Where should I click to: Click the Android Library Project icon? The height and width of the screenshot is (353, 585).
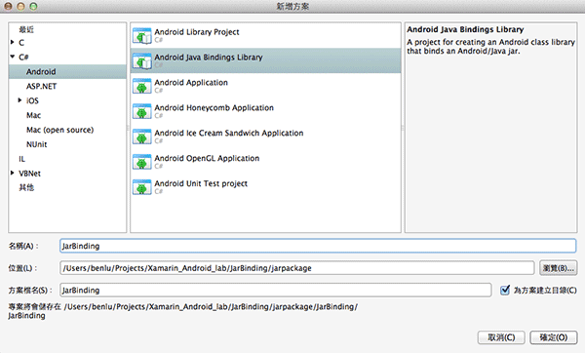click(x=141, y=36)
